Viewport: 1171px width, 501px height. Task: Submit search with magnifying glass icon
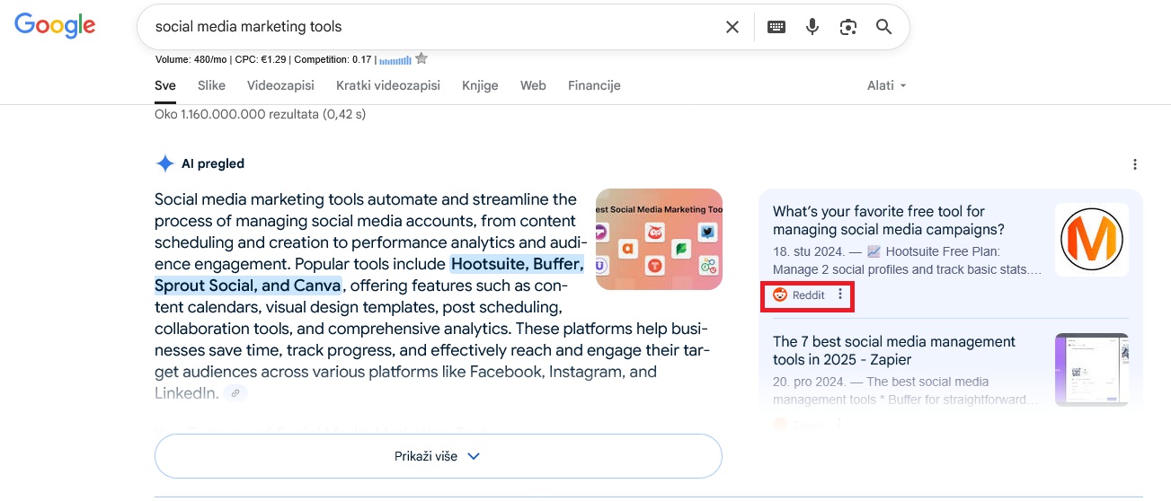884,27
